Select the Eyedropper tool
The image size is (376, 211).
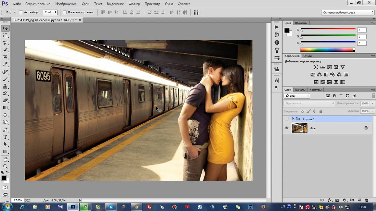click(x=5, y=64)
